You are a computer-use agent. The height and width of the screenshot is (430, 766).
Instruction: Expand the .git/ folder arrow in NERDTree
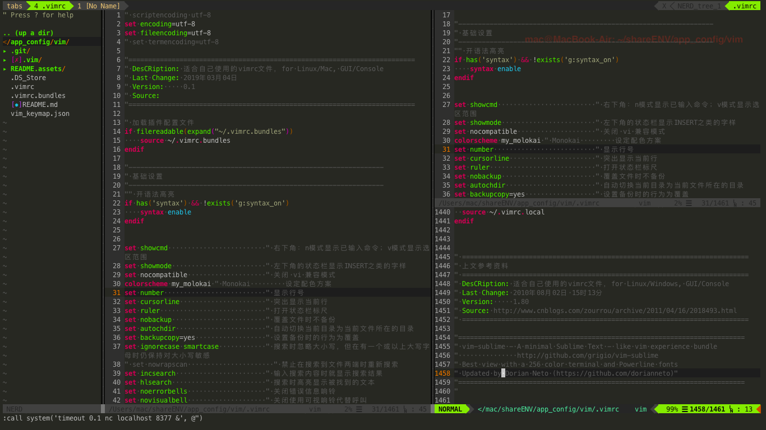point(5,51)
